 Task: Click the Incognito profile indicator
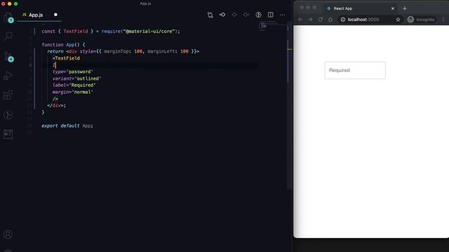tap(421, 20)
